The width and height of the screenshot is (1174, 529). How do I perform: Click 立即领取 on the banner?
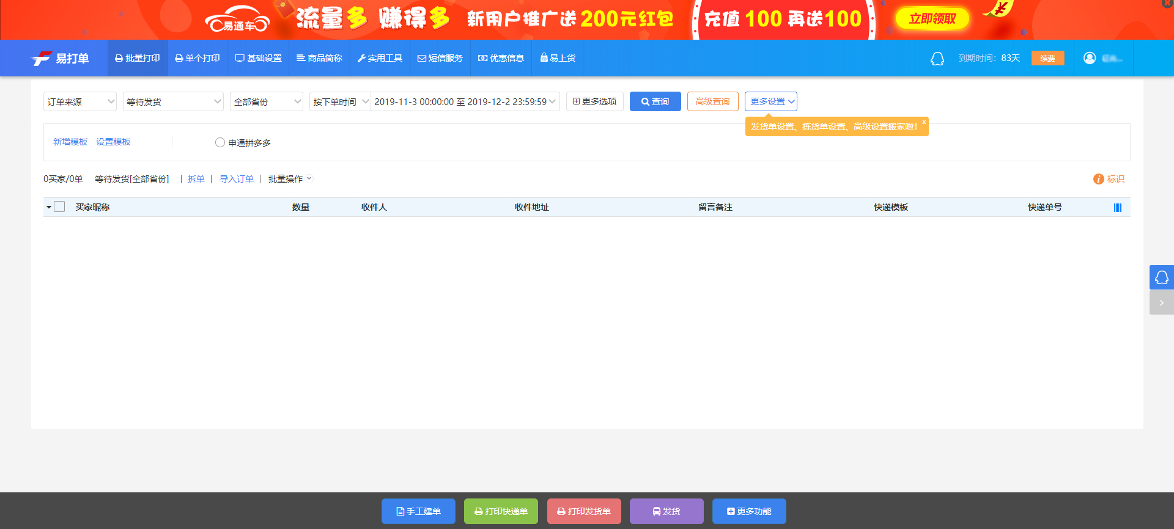[x=932, y=18]
